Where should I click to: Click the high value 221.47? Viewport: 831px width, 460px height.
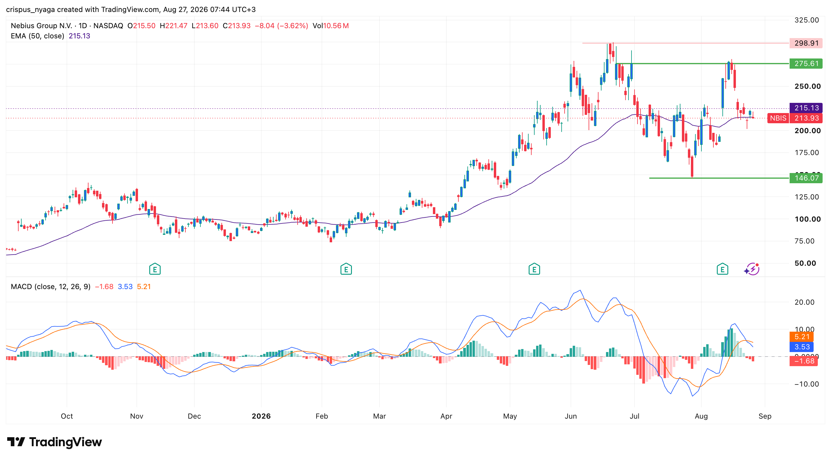(x=176, y=26)
